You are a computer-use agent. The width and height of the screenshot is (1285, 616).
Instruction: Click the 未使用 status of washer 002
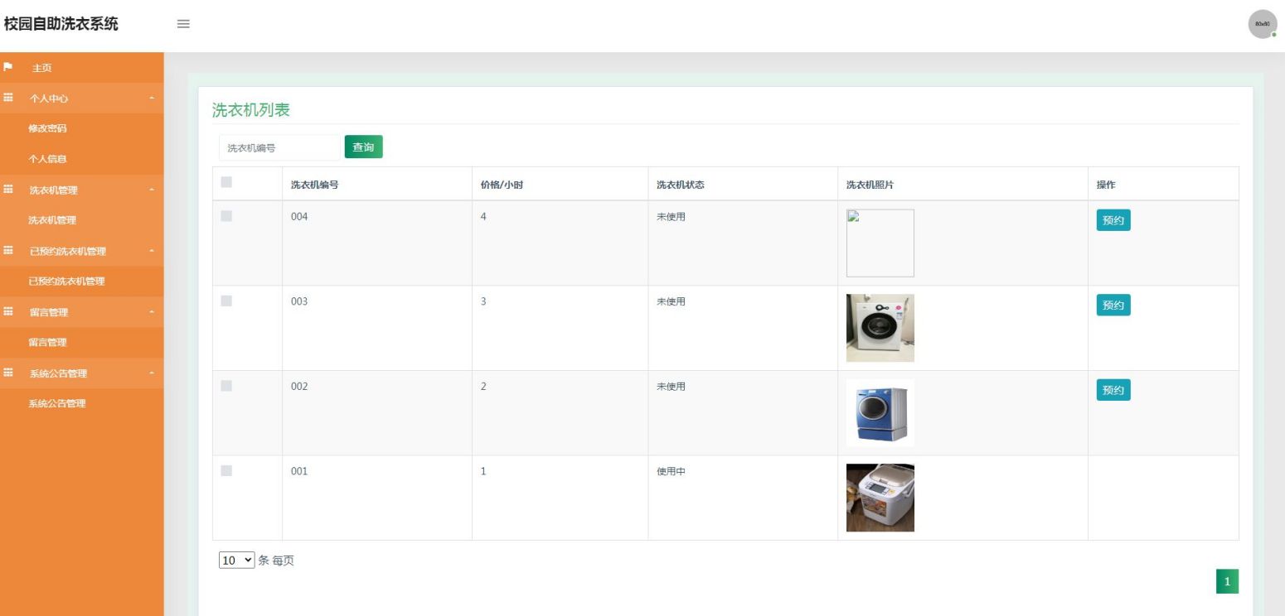coord(671,387)
